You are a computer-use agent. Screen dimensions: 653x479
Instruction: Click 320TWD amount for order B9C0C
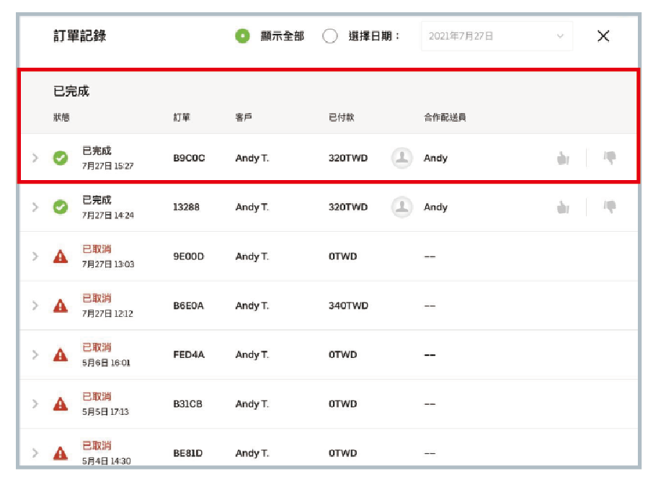(x=348, y=158)
